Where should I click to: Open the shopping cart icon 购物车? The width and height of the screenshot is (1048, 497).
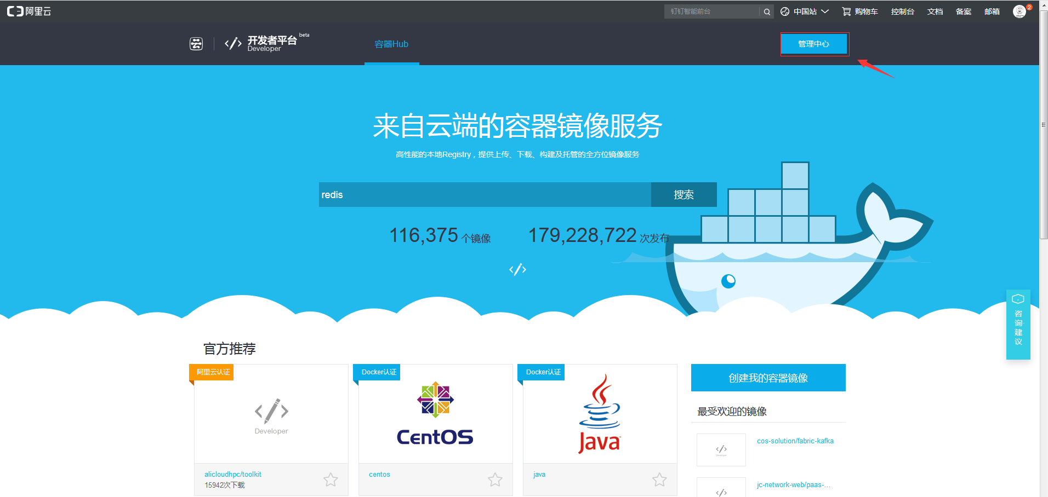coord(846,11)
